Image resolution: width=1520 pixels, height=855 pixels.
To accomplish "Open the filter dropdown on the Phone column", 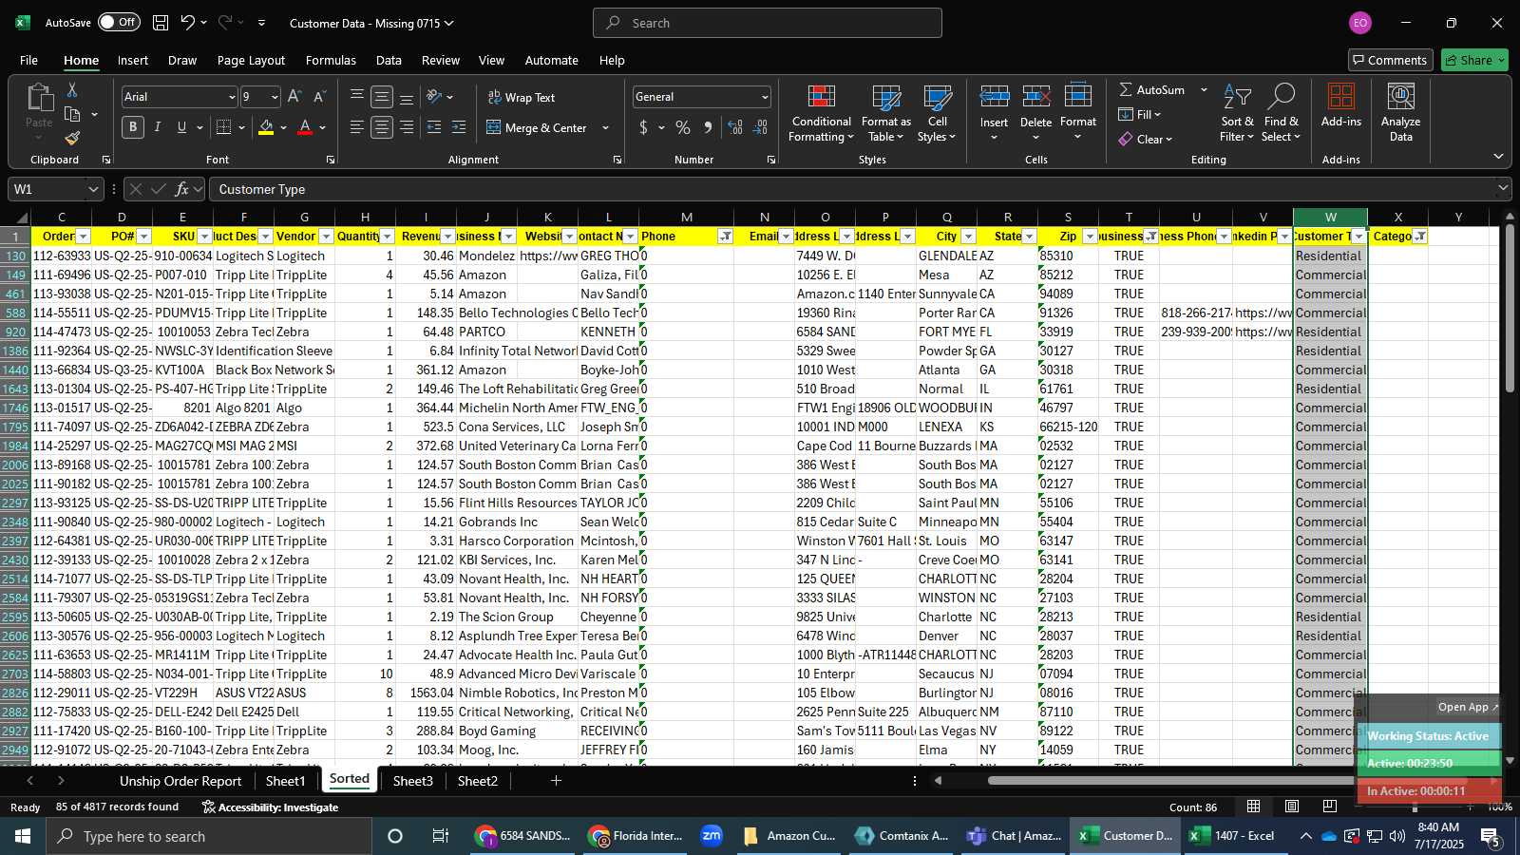I will click(725, 237).
